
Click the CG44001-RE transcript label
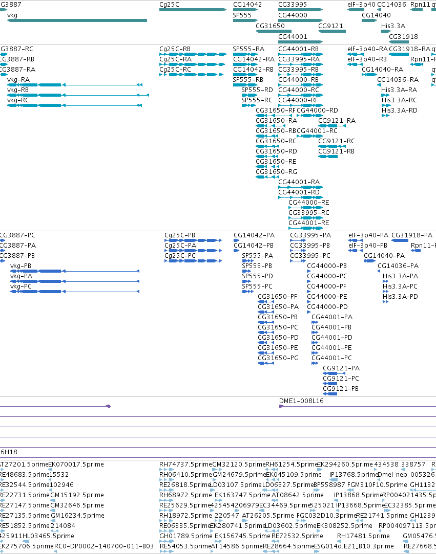(x=309, y=223)
